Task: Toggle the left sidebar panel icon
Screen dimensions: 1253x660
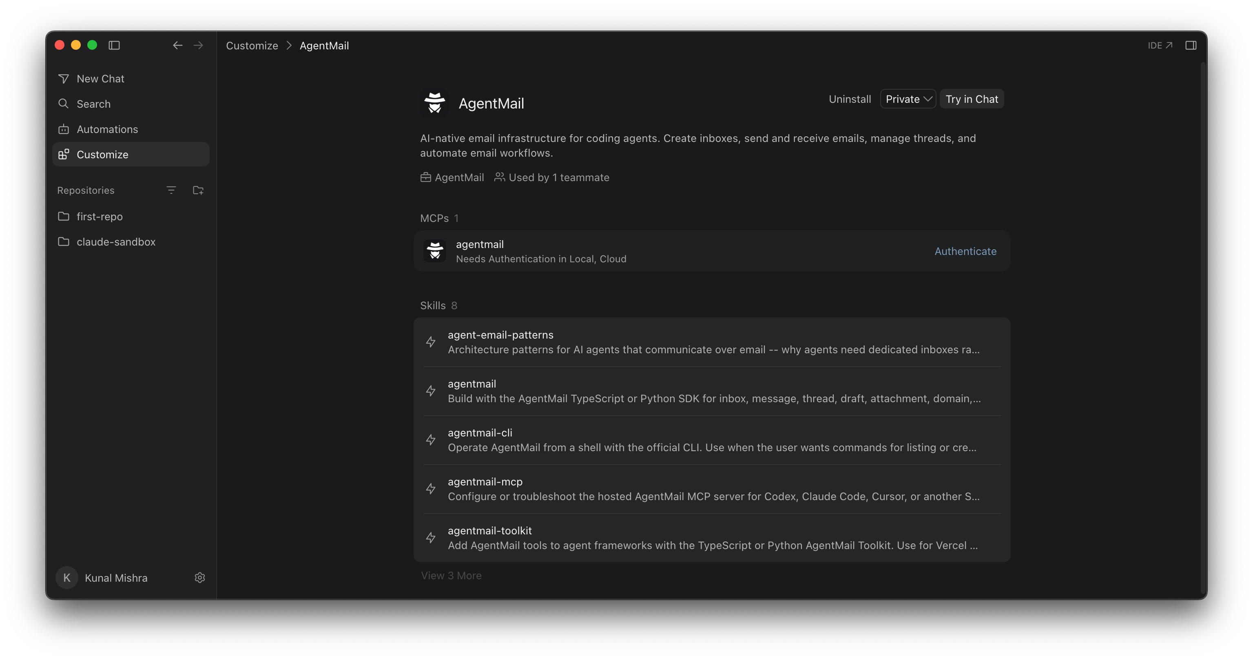Action: click(114, 45)
